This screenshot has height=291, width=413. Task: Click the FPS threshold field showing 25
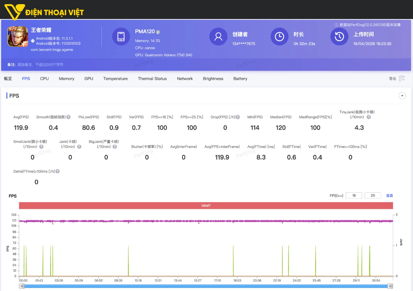373,196
